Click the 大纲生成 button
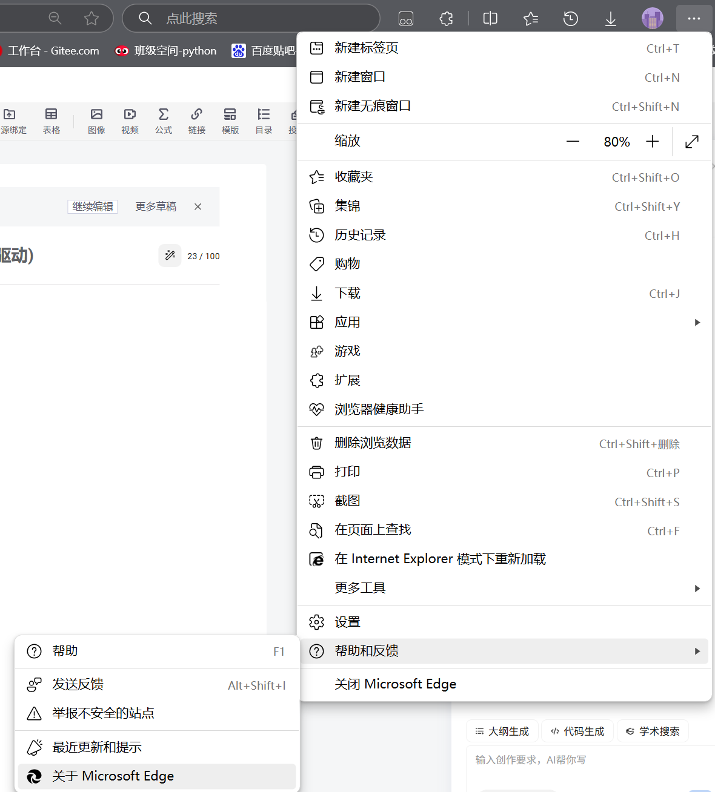Screen dimensions: 715x792 click(x=502, y=731)
